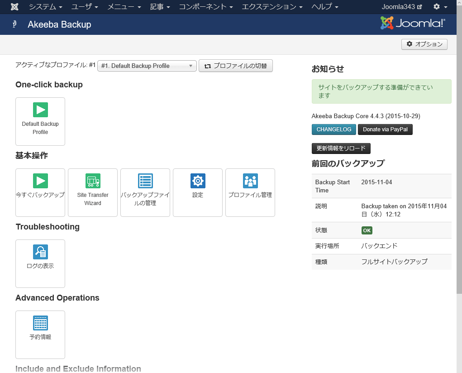Screen dimensions: 462x373
Task: Click Donate via PayPal button
Action: click(x=385, y=129)
